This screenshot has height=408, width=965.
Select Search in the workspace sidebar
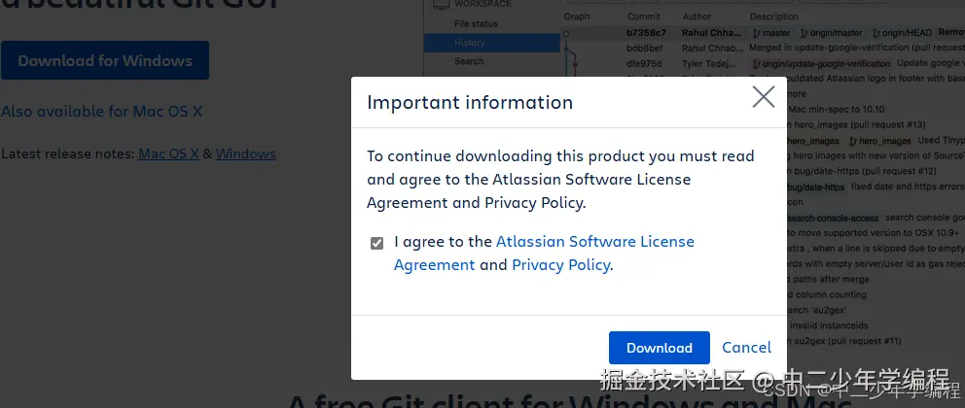469,61
